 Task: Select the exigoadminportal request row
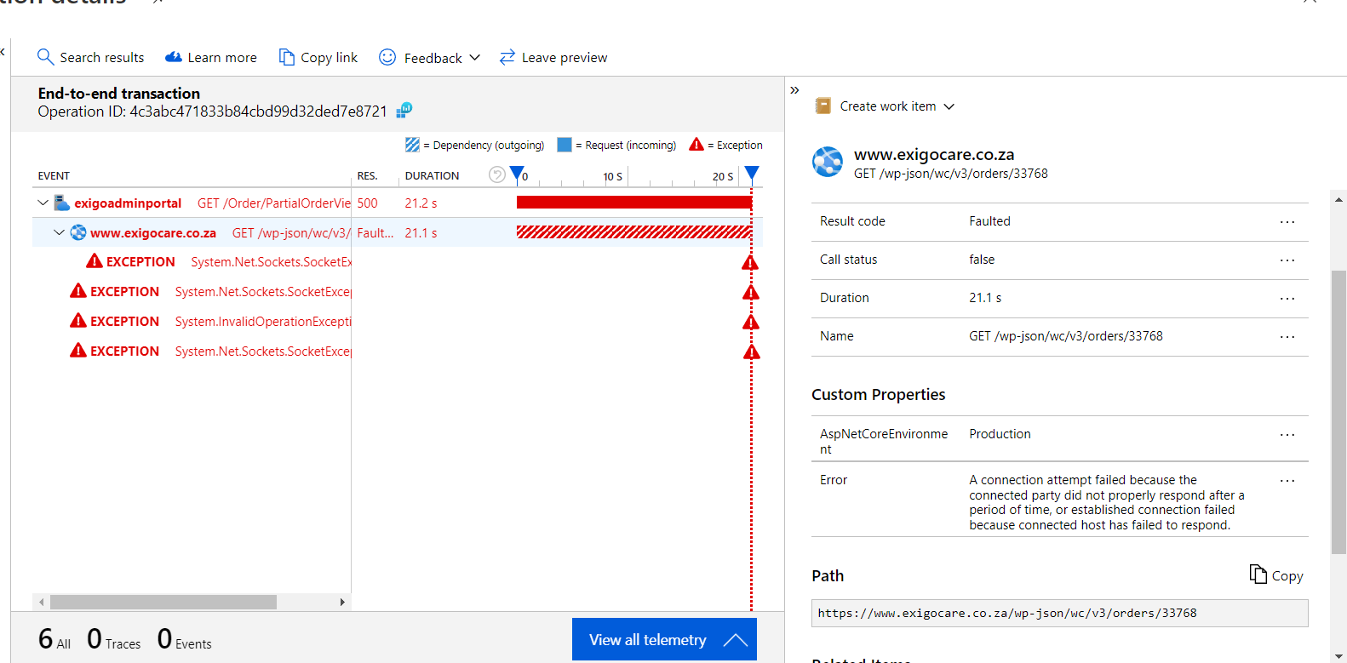[396, 203]
